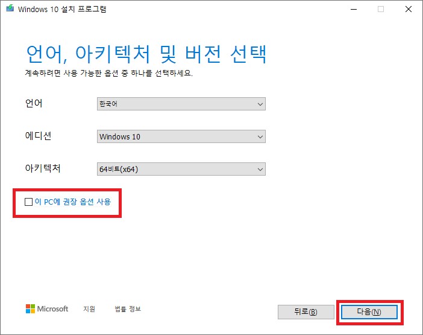This screenshot has height=335, width=423.
Task: Click the 다음(N) button
Action: coord(369,312)
